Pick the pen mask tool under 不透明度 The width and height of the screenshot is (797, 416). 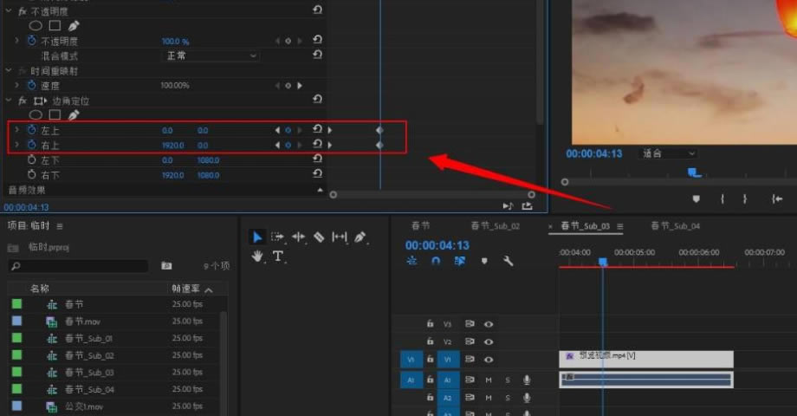tap(74, 25)
